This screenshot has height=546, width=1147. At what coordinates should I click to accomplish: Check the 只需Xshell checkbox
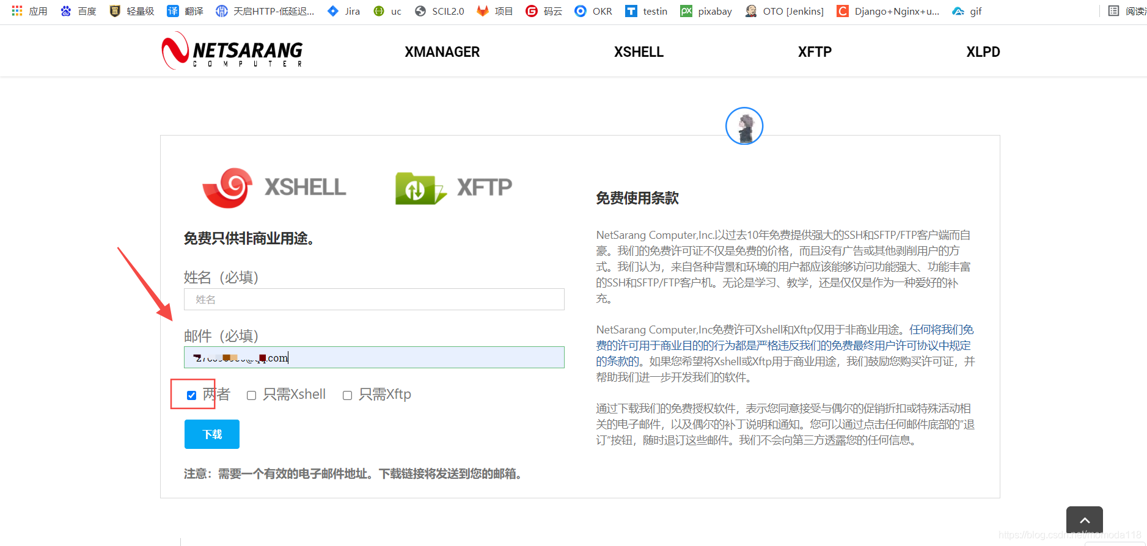tap(251, 395)
